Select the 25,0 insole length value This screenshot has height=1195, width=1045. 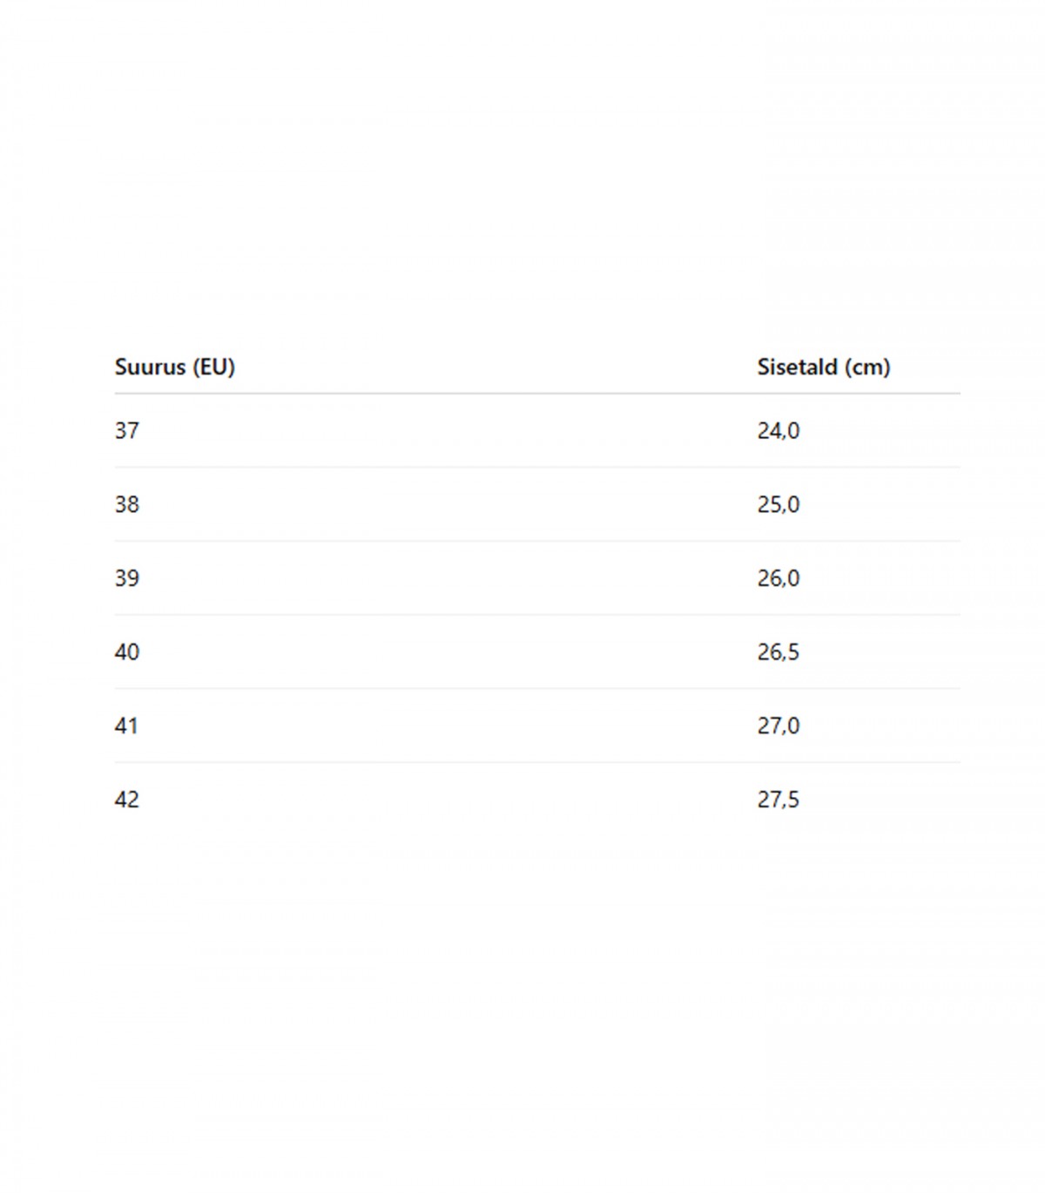pos(778,504)
